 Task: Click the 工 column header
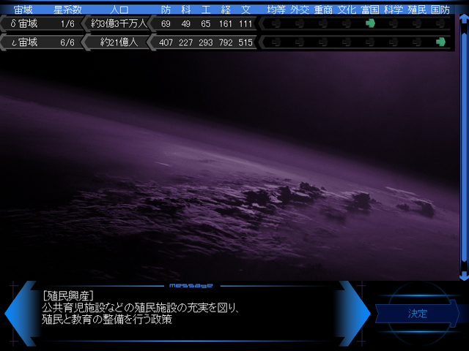206,10
